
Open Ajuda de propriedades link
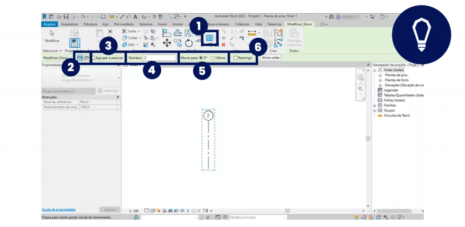(59, 209)
